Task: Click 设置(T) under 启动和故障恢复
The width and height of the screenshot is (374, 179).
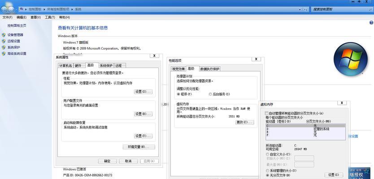Action: pyautogui.click(x=143, y=136)
